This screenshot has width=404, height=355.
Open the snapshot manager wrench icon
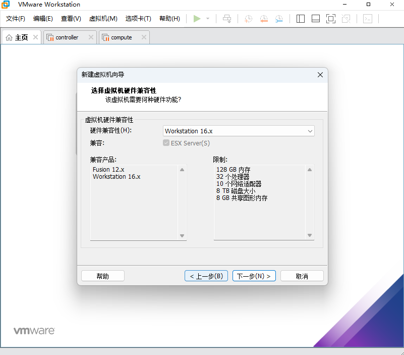click(279, 19)
